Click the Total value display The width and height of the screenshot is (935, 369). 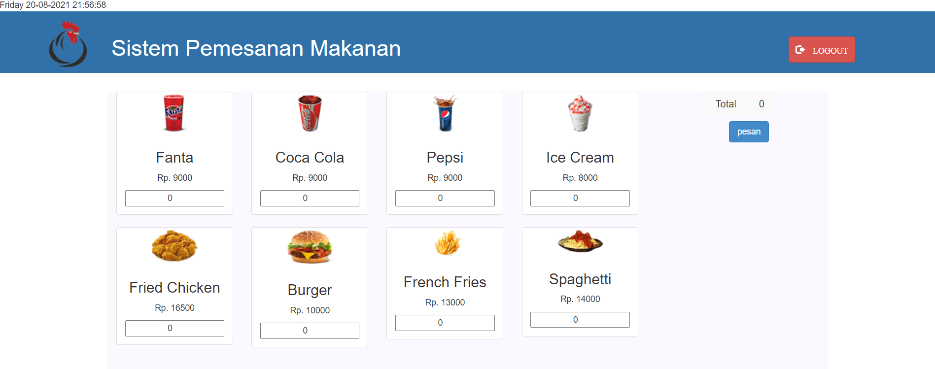pos(762,104)
